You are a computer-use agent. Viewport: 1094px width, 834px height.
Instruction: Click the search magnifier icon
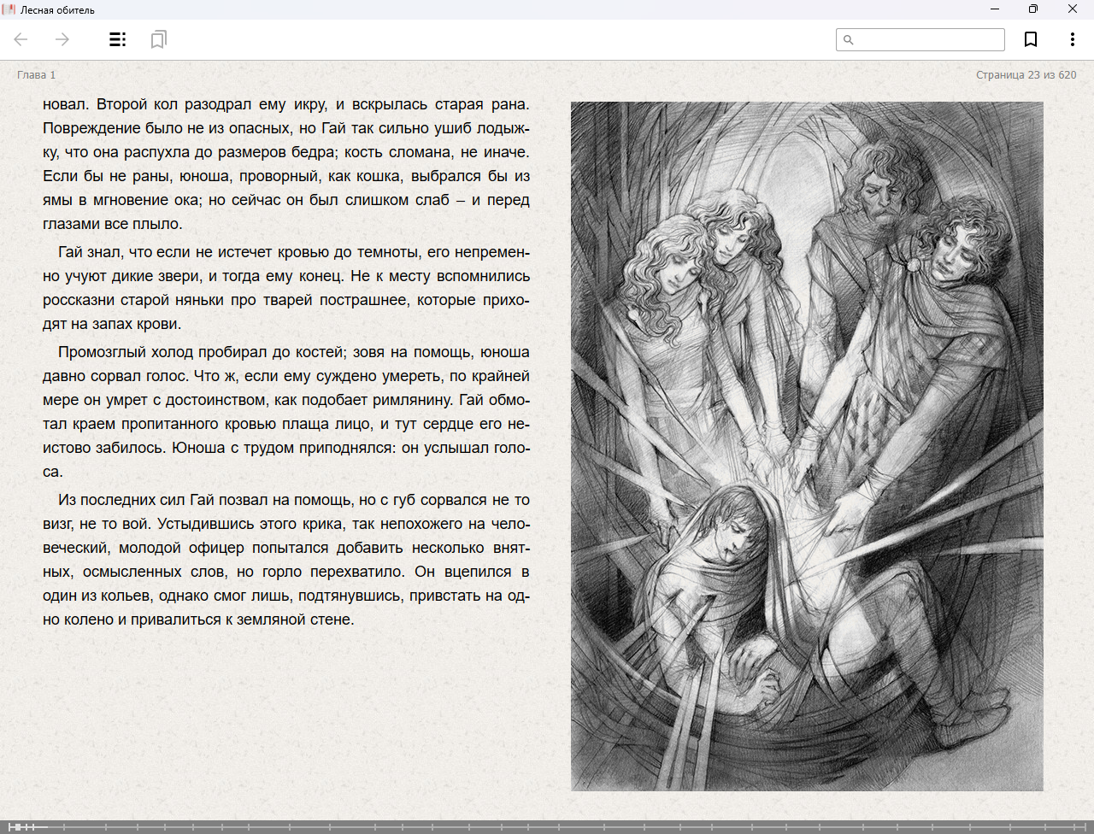pos(849,39)
